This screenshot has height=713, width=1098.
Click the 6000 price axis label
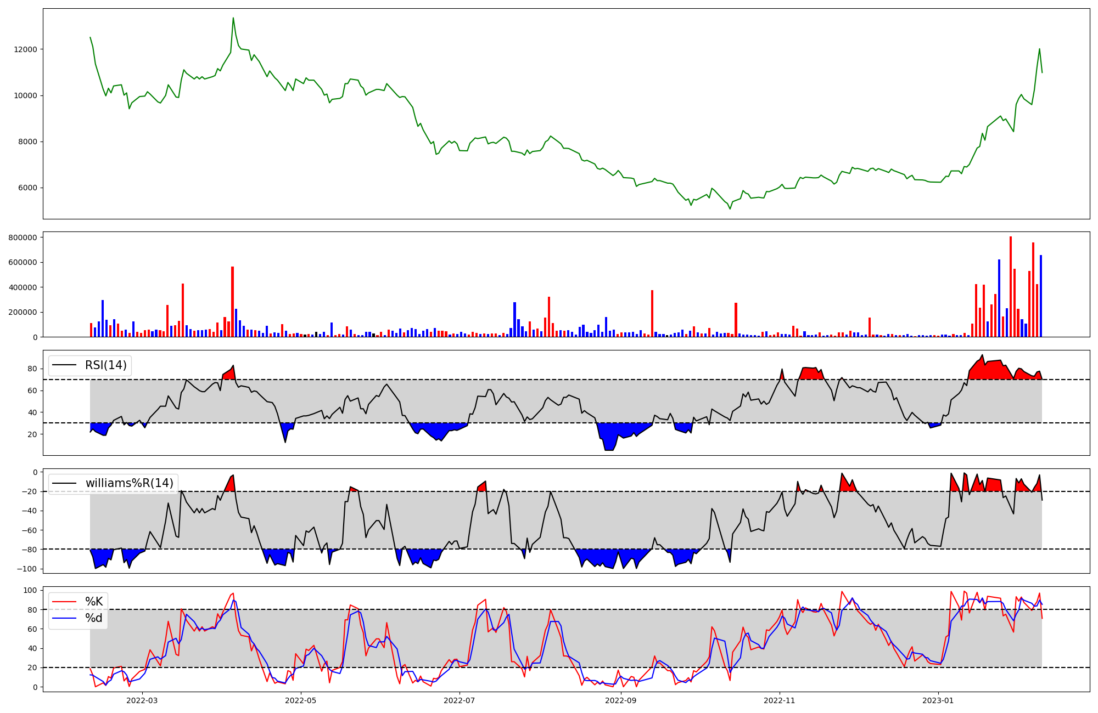[x=27, y=188]
